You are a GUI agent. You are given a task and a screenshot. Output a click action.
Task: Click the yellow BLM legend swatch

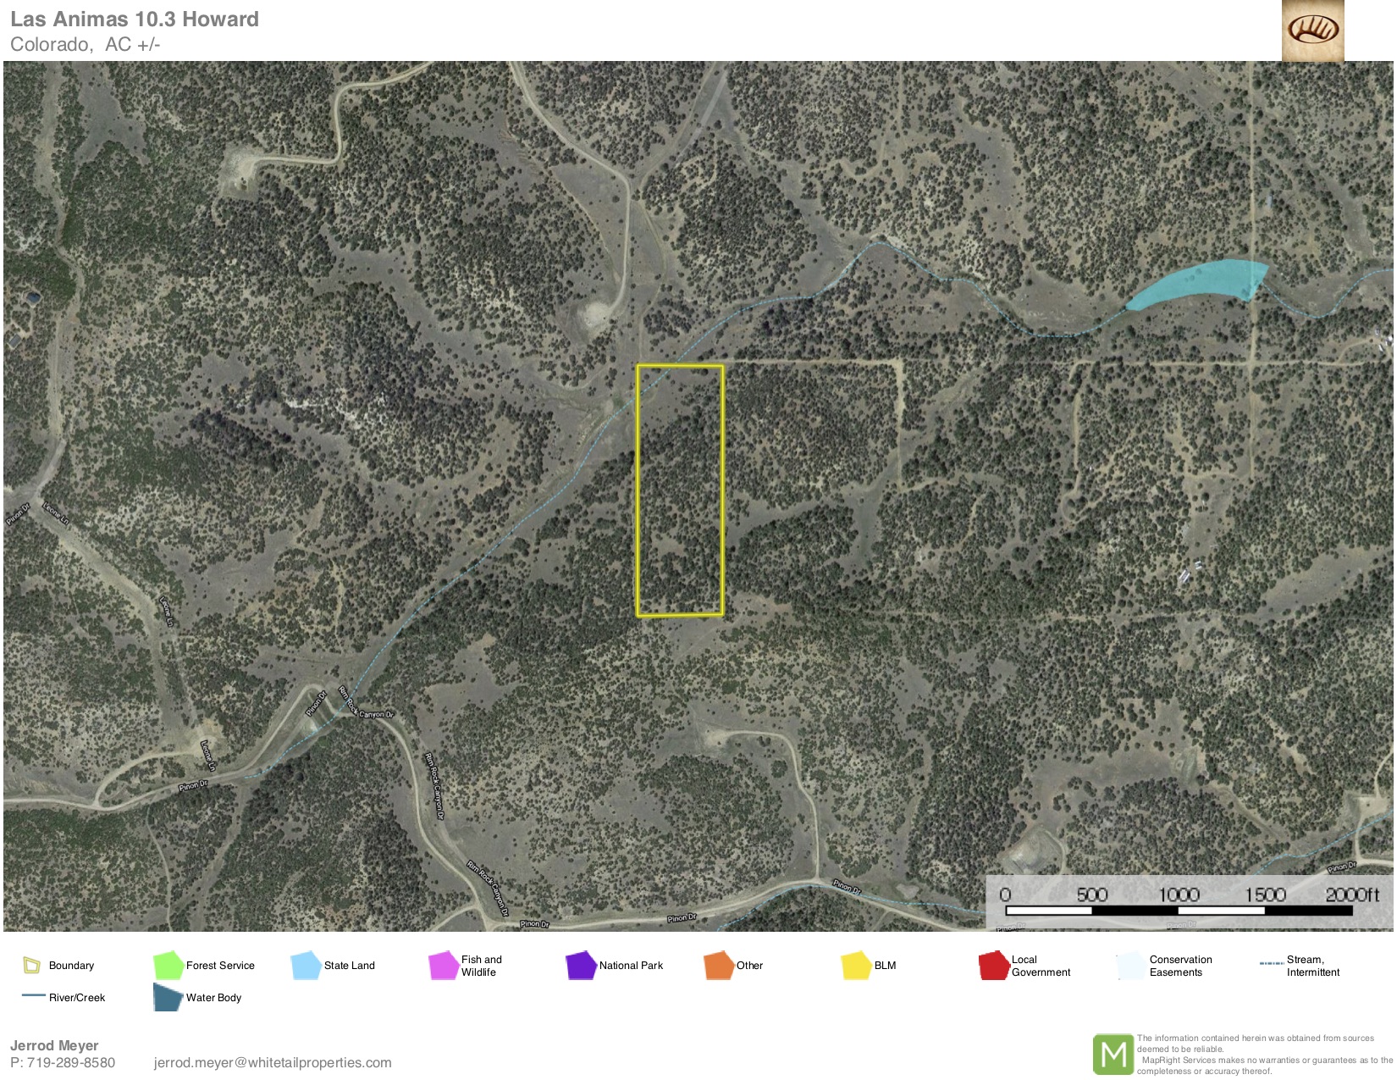click(x=856, y=965)
